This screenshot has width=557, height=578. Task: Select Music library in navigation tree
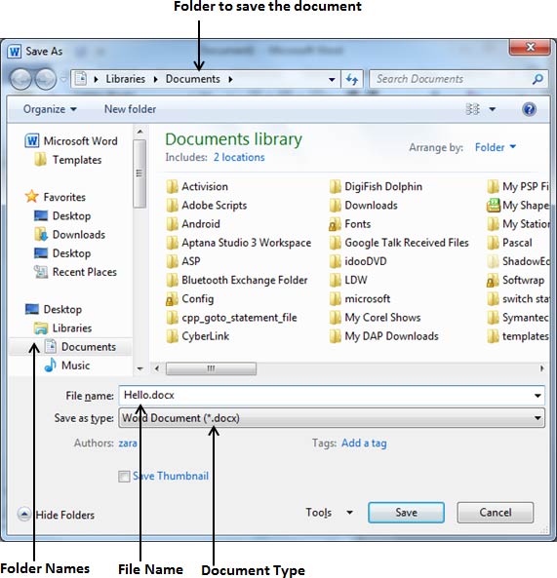pos(66,366)
